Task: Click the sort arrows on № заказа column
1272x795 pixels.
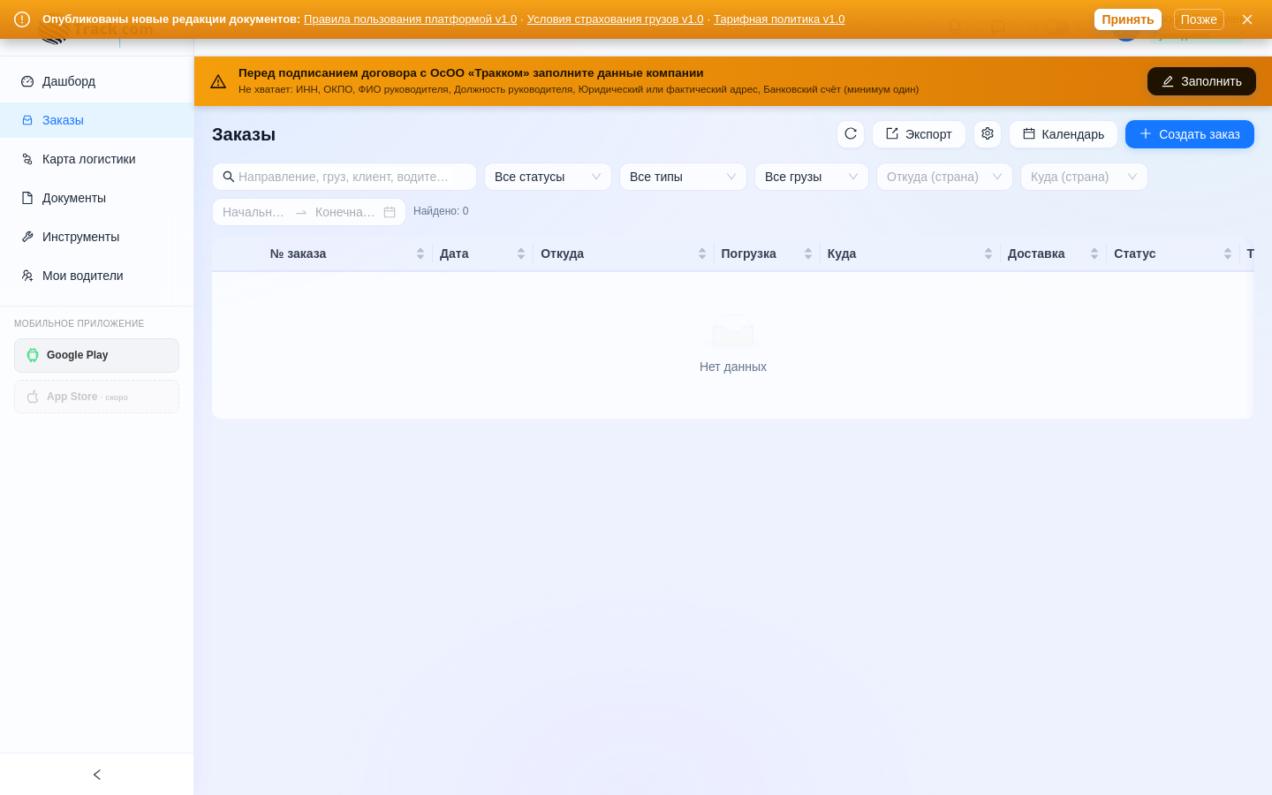Action: tap(420, 254)
